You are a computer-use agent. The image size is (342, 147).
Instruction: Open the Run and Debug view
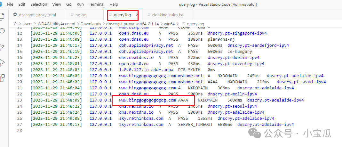[x=2, y=62]
